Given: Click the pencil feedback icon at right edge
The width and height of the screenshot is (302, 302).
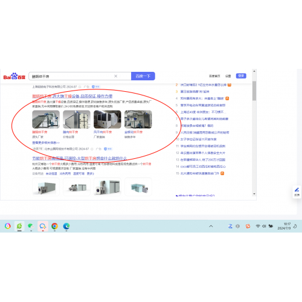Looking at the screenshot, I should click(x=297, y=190).
